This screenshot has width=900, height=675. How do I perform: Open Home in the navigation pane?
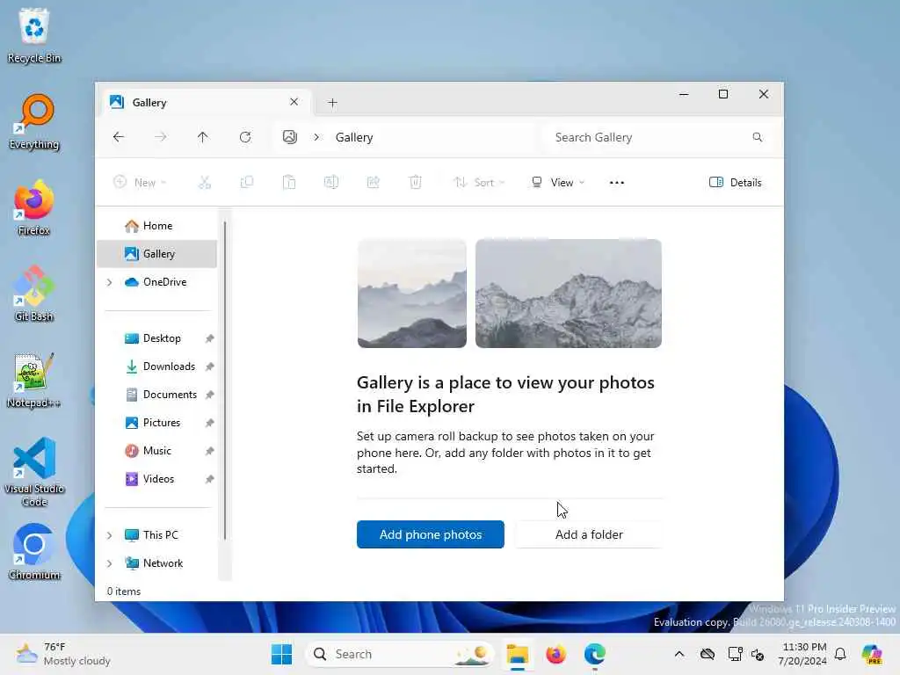coord(156,226)
